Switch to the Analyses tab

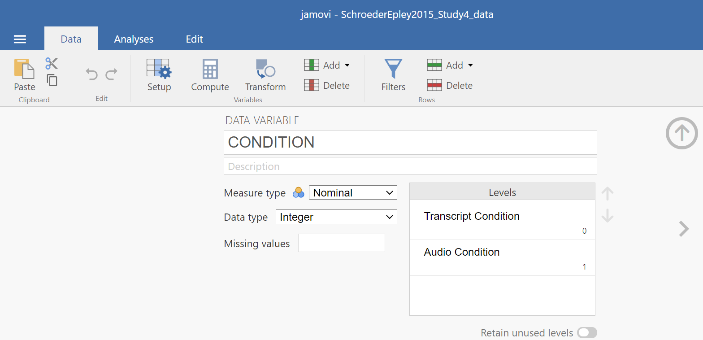(134, 39)
